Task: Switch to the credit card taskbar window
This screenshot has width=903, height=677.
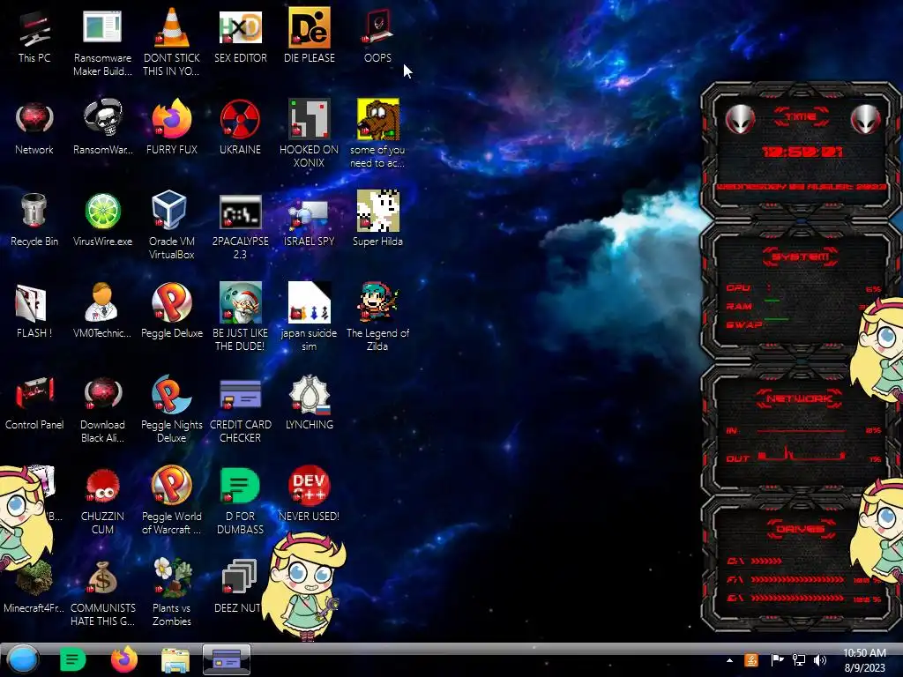Action: click(x=227, y=659)
